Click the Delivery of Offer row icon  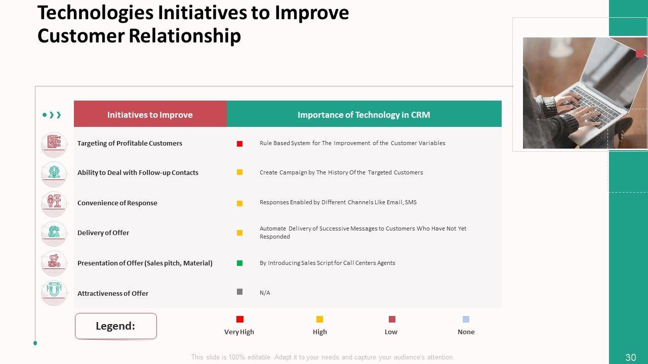coord(54,233)
